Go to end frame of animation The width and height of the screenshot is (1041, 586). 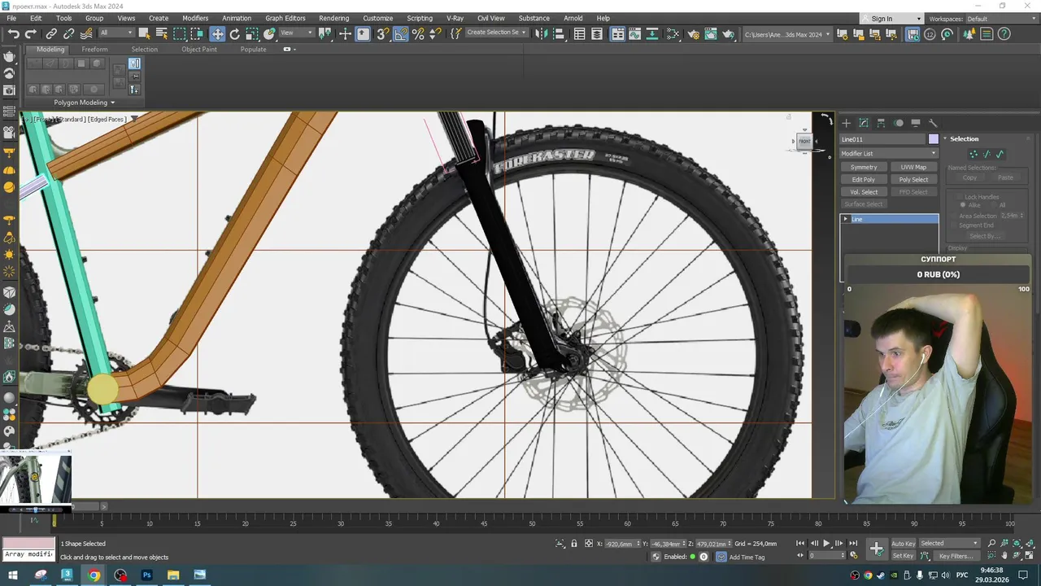tap(853, 544)
